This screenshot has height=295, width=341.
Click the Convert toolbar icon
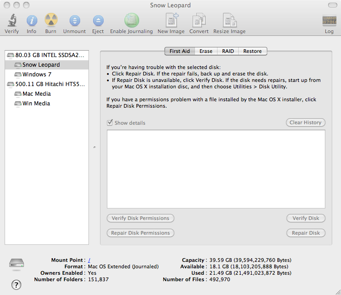[199, 20]
